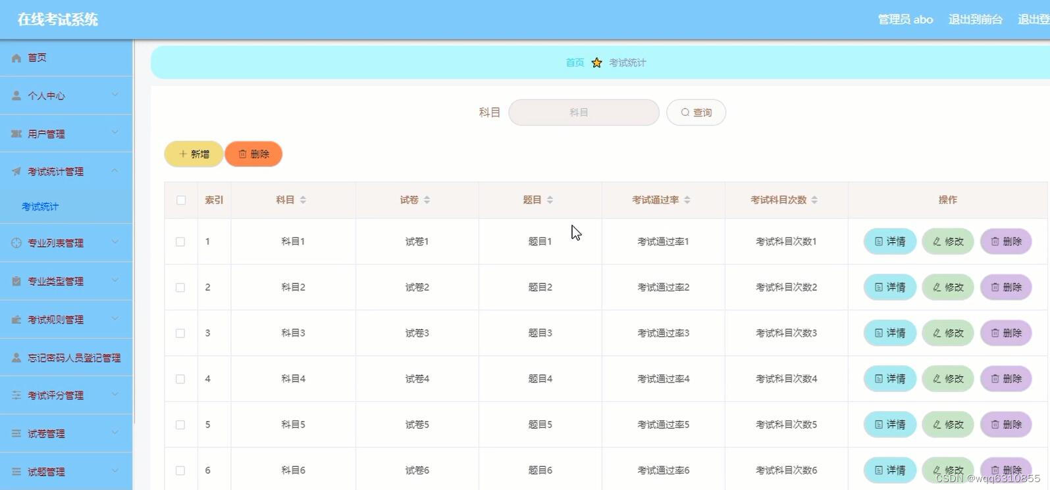This screenshot has width=1050, height=490.
Task: Collapse the 考试统计管理 menu chevron
Action: [115, 171]
